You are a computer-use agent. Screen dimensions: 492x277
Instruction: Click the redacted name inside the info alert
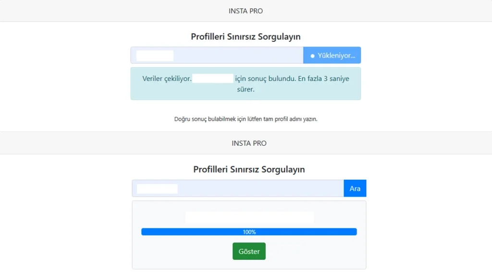[213, 78]
